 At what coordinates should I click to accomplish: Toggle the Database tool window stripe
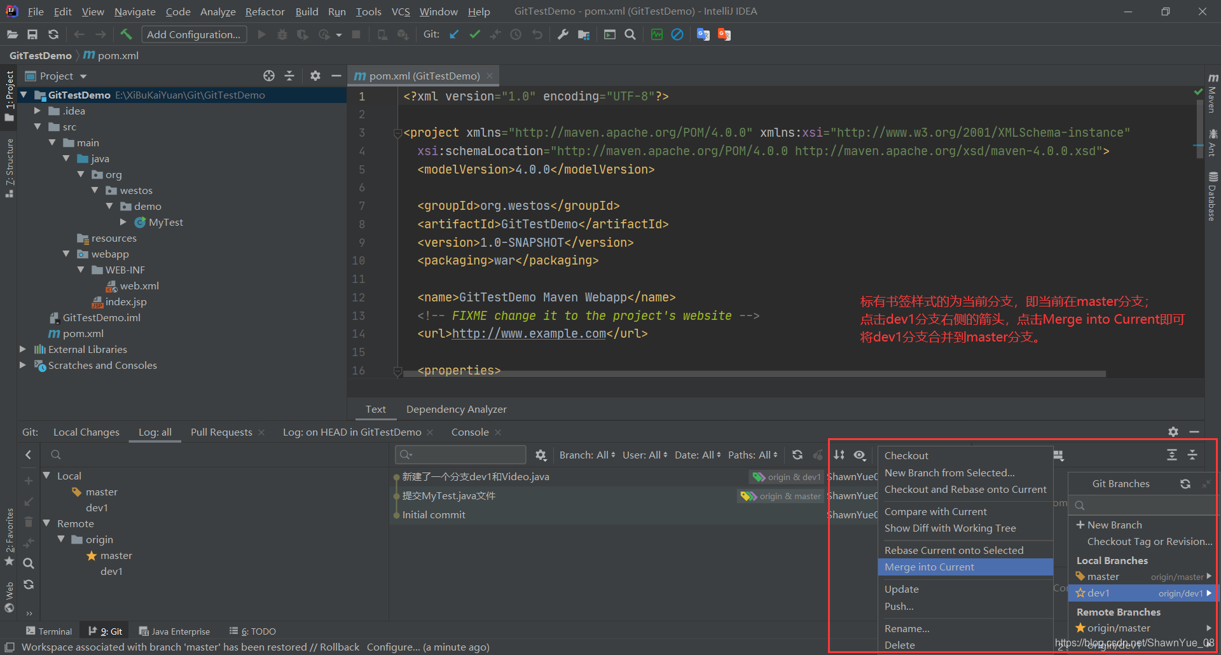pos(1213,196)
